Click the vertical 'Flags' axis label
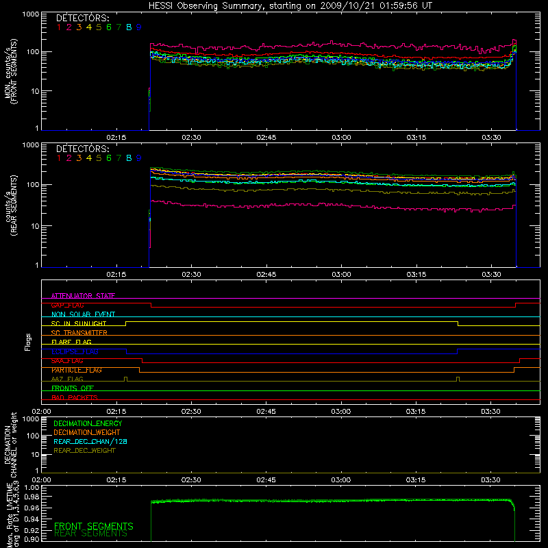548x548 pixels. point(28,342)
